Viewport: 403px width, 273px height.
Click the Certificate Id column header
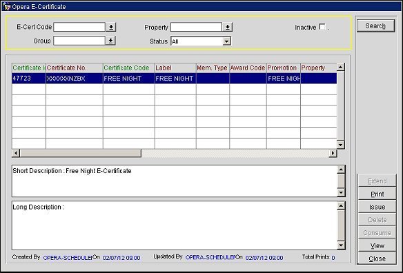click(x=28, y=68)
